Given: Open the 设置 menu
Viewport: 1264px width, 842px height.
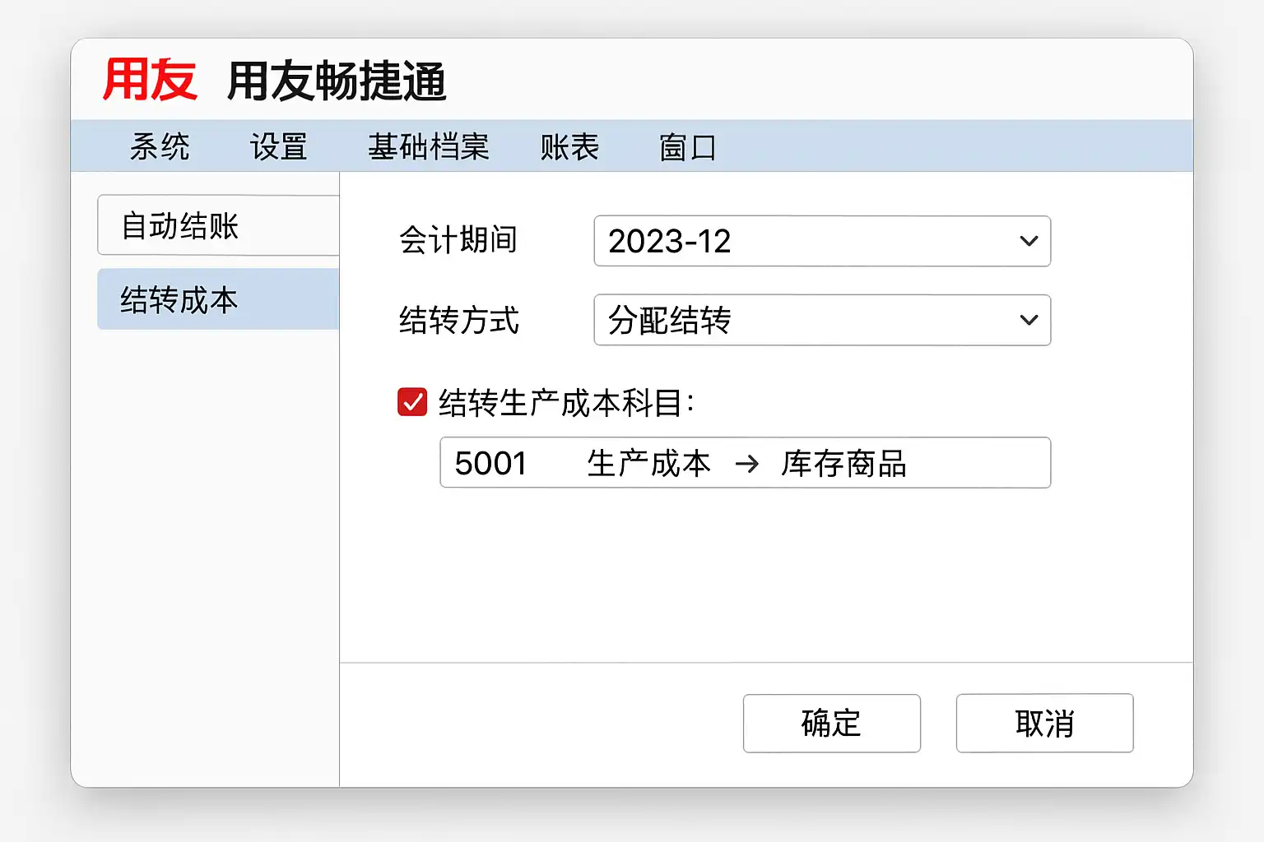Looking at the screenshot, I should pyautogui.click(x=279, y=147).
